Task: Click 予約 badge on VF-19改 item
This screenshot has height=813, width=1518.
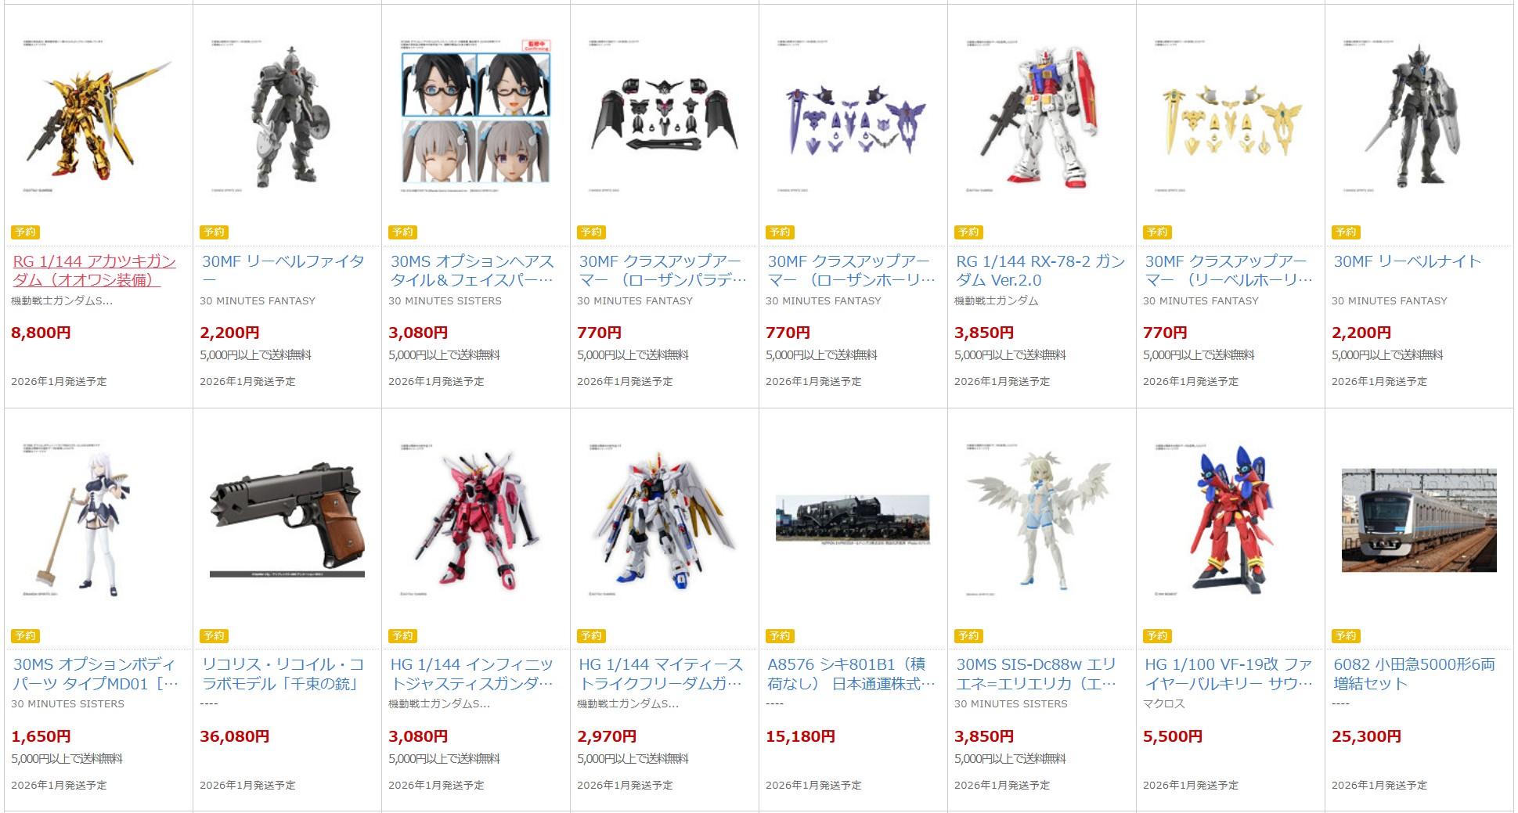Action: [x=1158, y=636]
